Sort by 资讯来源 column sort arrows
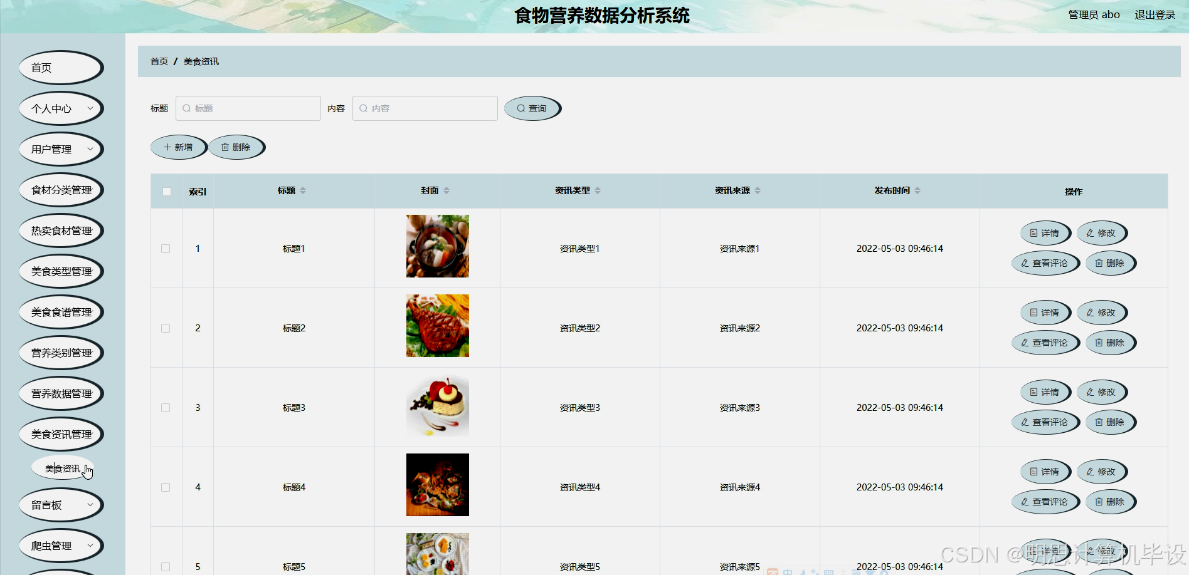Viewport: 1189px width, 575px height. click(x=758, y=190)
